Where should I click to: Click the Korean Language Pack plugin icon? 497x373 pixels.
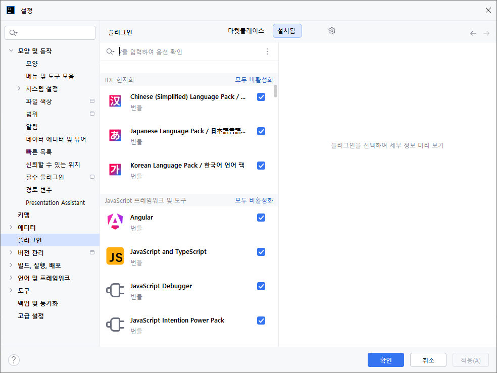point(115,170)
